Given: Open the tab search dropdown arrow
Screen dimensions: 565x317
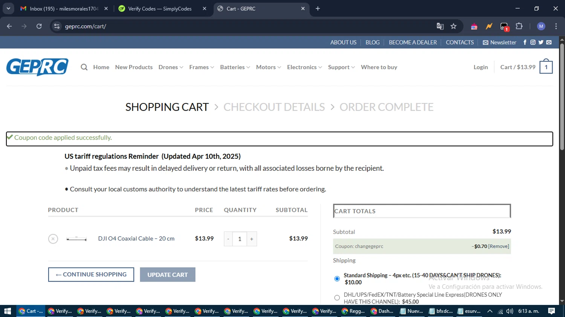Looking at the screenshot, I should [8, 9].
